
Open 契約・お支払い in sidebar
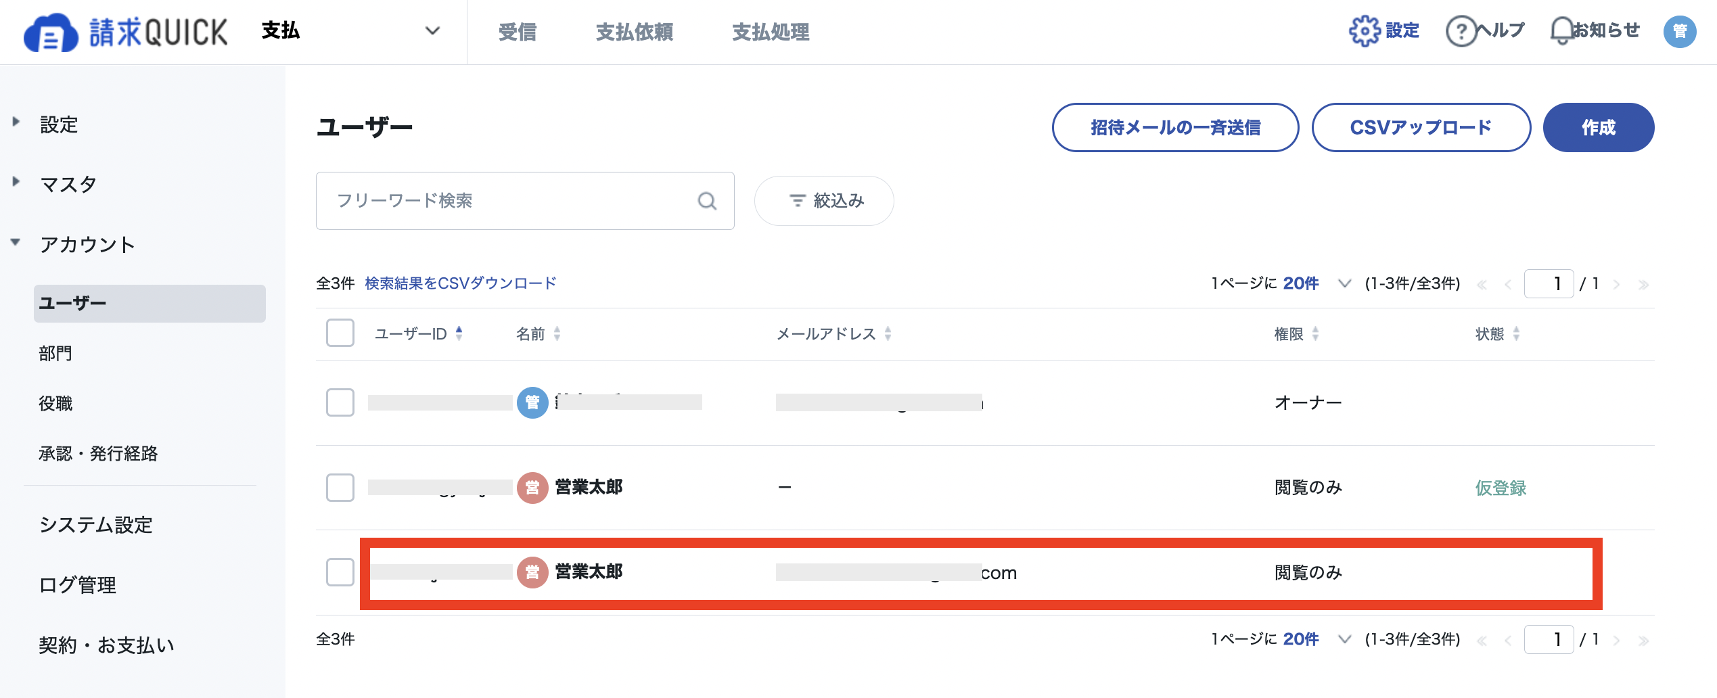(x=107, y=645)
